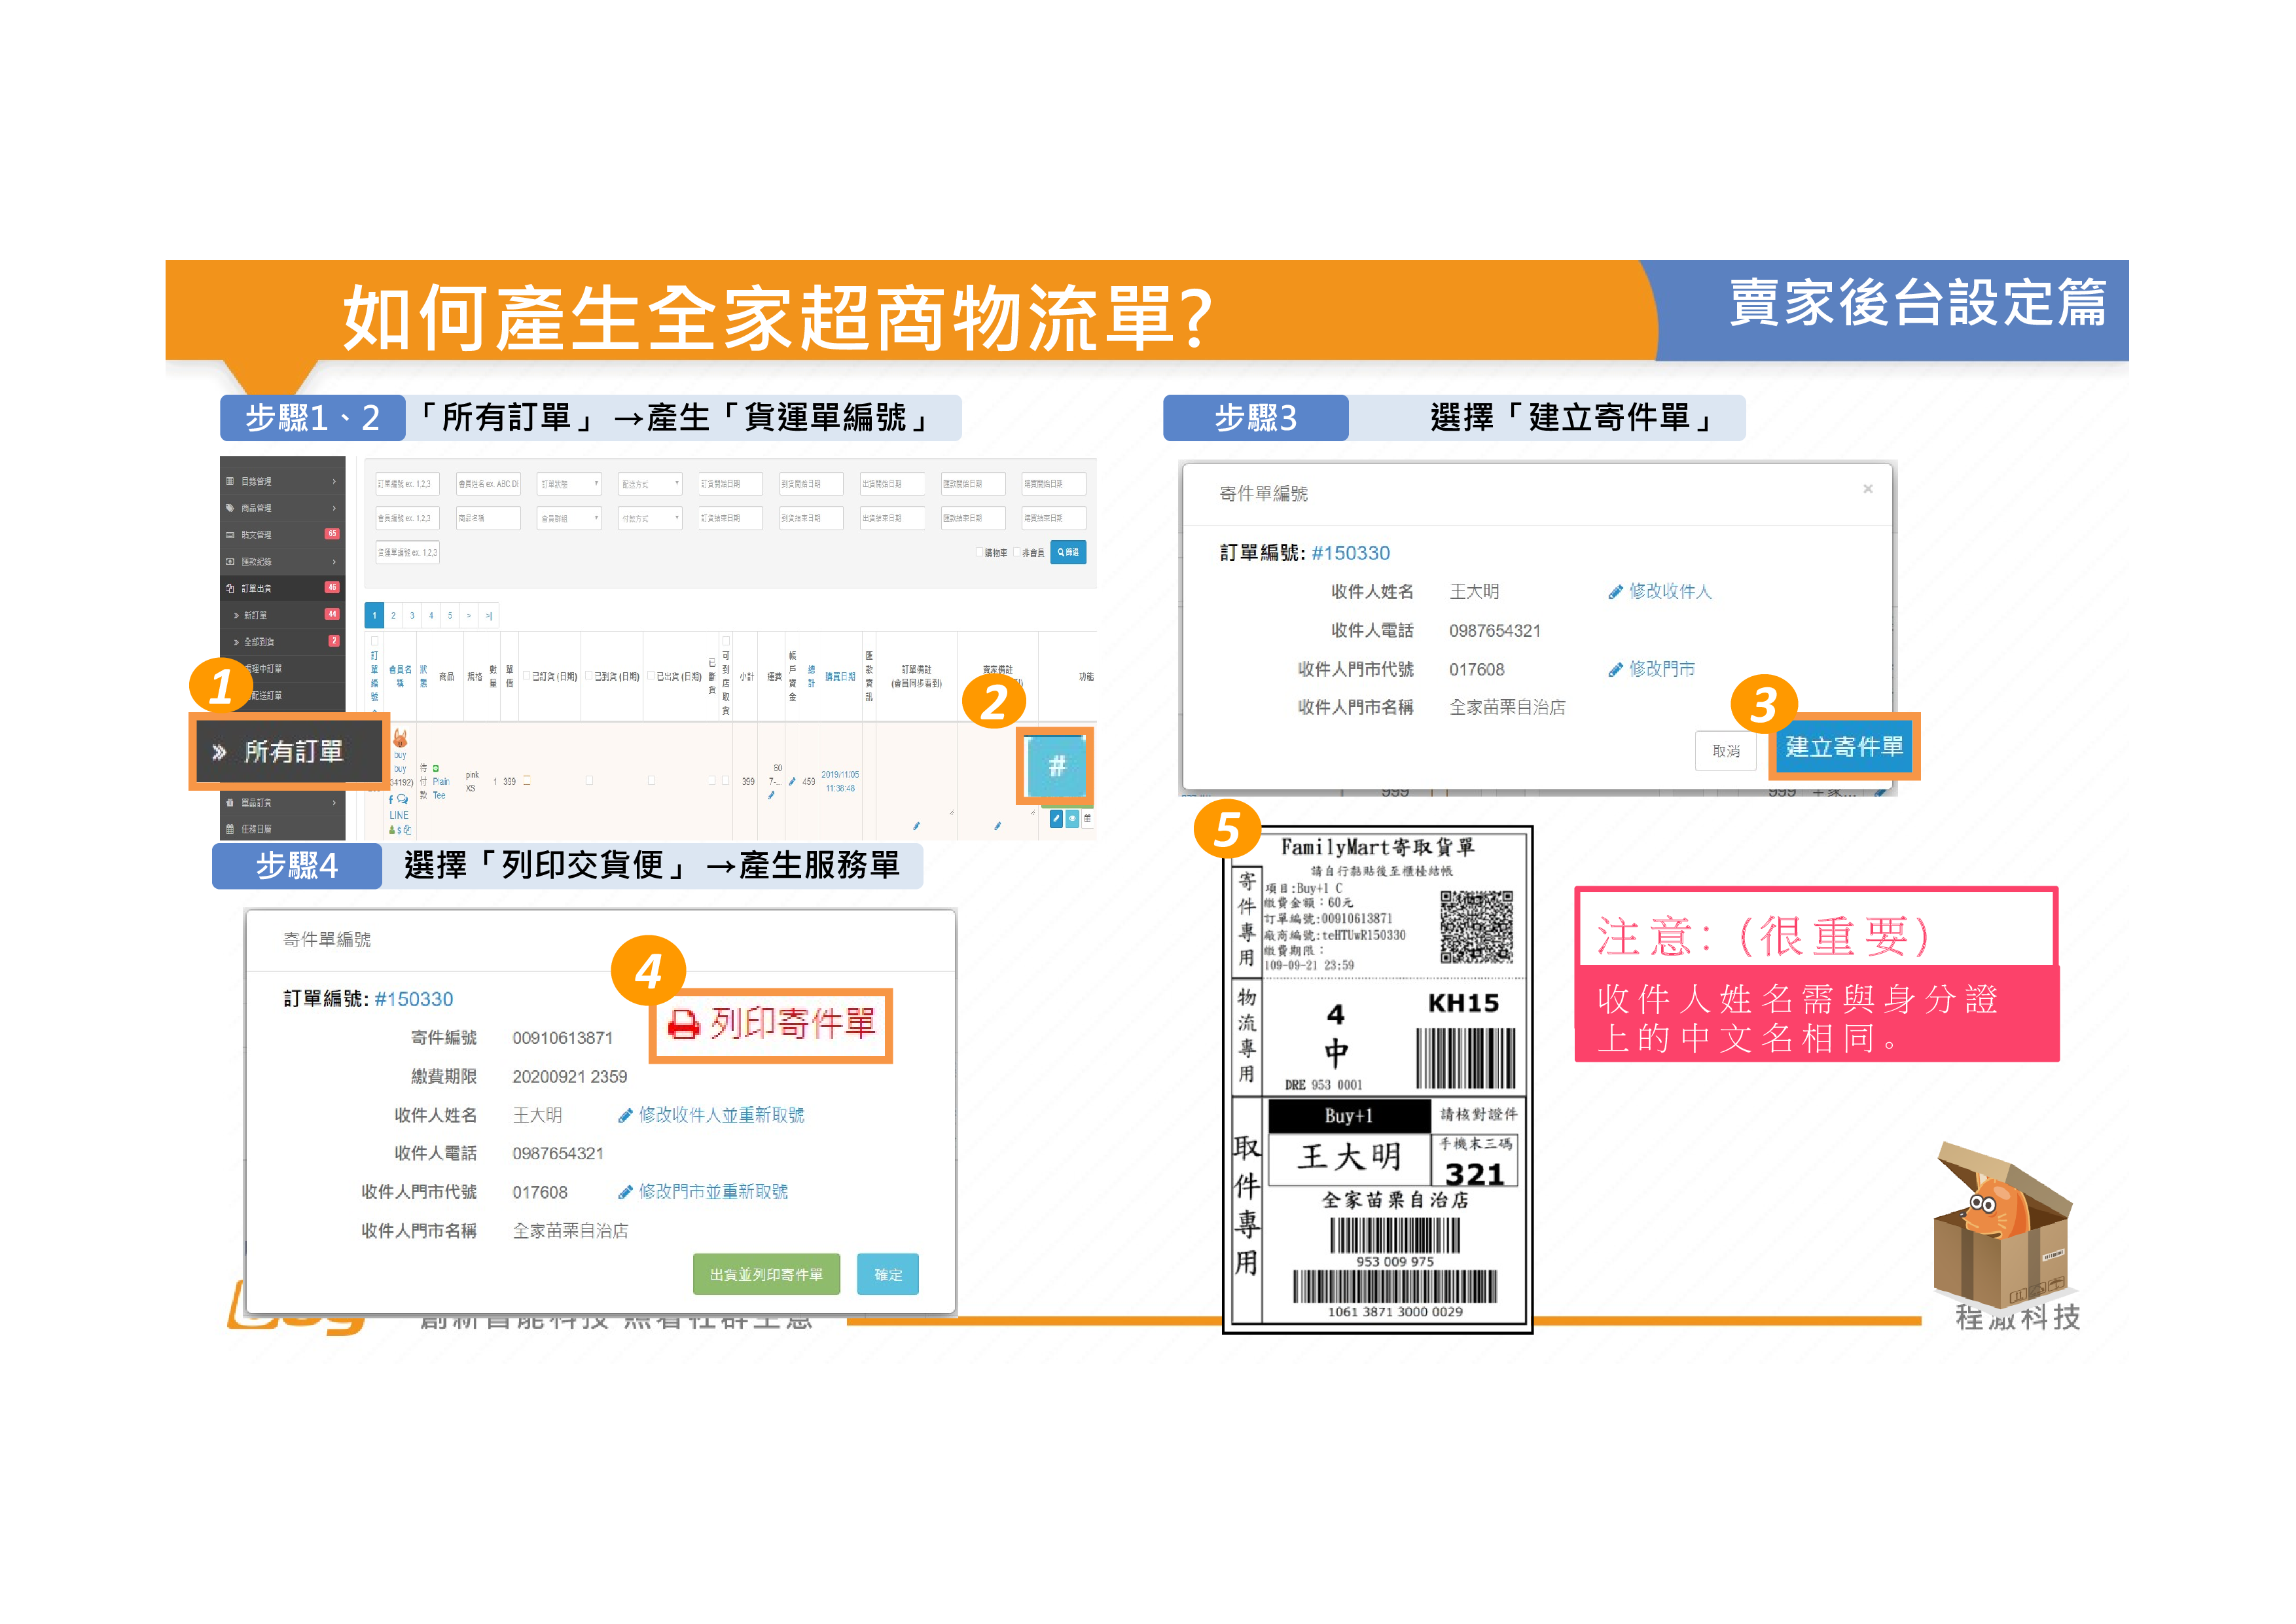Close the 寄件單編號 dialog with the X
Screen dimensions: 2296x1624
point(1867,489)
